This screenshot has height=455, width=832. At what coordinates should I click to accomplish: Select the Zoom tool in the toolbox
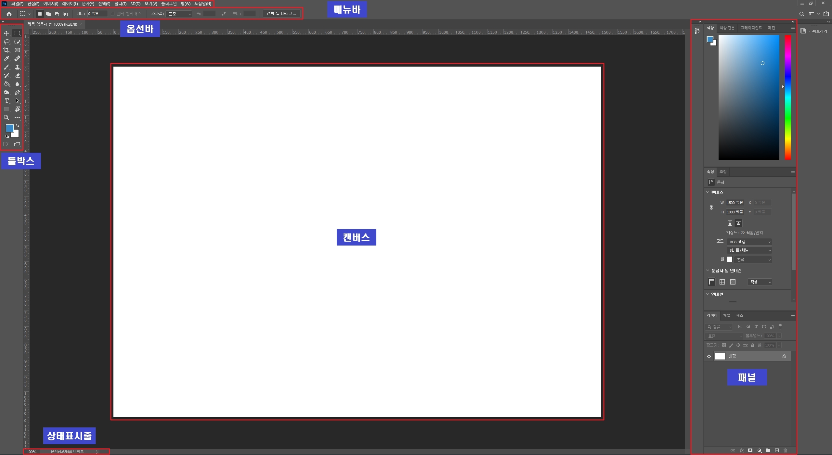coord(6,118)
